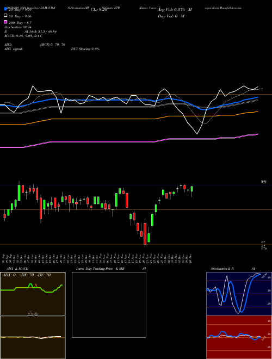This screenshot has height=359, width=272.
Task: Click the '50 Day = 9.06' legend text
Action: 20,16
